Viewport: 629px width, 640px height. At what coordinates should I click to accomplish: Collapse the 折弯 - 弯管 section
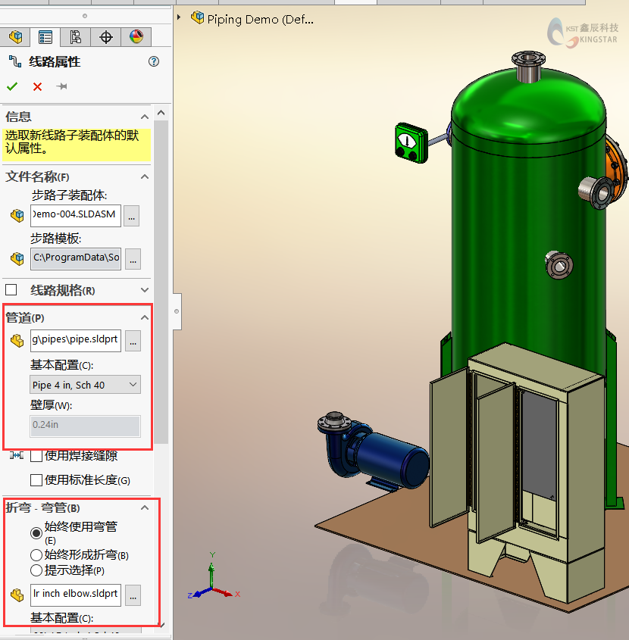coord(144,507)
